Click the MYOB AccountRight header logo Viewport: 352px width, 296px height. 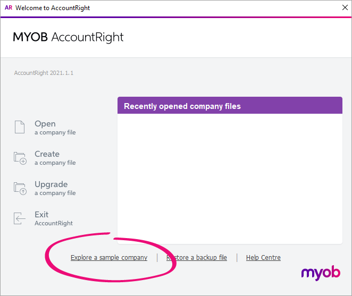click(68, 37)
